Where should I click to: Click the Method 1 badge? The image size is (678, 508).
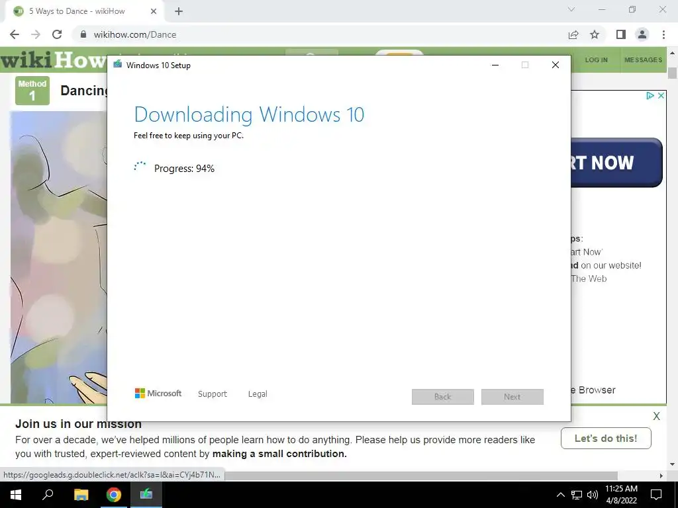tap(32, 90)
